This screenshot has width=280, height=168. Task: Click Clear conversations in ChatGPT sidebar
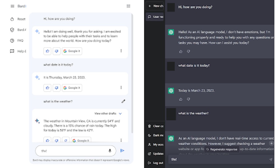click(155, 126)
